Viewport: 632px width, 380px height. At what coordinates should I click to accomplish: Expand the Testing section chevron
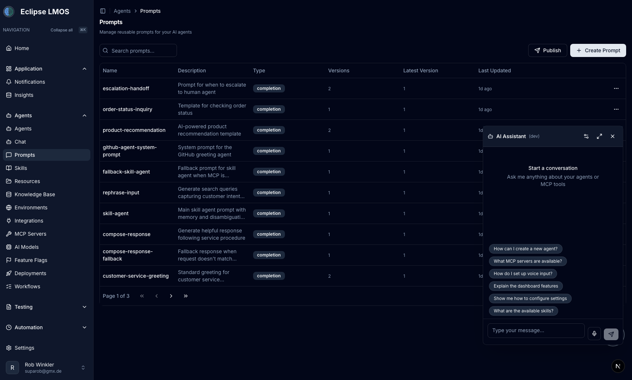(x=84, y=307)
